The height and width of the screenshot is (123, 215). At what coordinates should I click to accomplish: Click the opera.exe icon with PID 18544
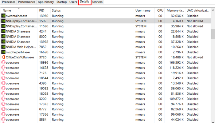pyautogui.click(x=3, y=78)
